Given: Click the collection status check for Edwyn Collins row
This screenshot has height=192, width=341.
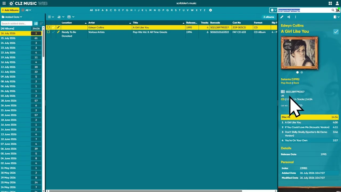Looking at the screenshot, I should tap(53, 27).
